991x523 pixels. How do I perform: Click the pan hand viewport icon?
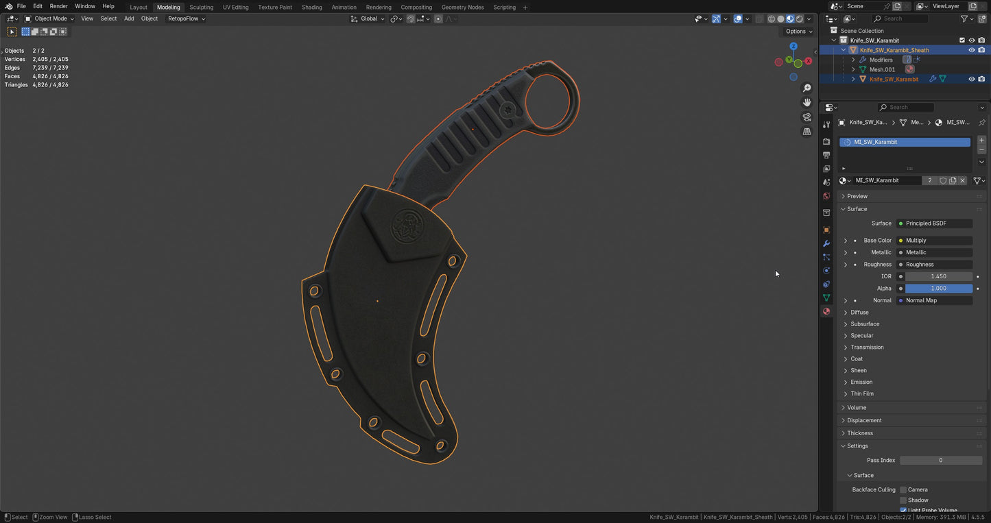click(x=807, y=102)
